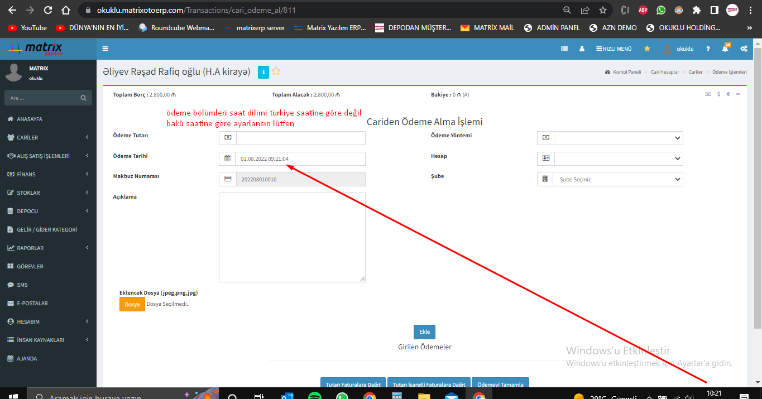762x399 pixels.
Task: Click the help question mark icon
Action: [708, 49]
